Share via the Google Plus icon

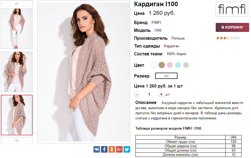(x=119, y=149)
